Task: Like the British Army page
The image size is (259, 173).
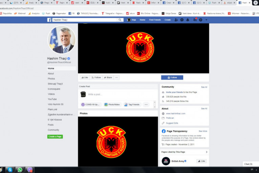Action: tap(201, 161)
